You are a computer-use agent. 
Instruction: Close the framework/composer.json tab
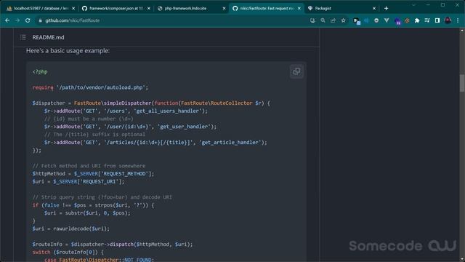149,8
